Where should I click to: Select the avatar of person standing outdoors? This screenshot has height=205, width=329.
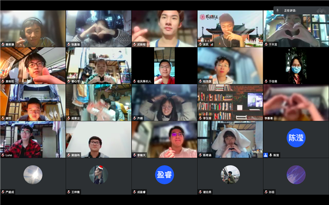pos(230,175)
